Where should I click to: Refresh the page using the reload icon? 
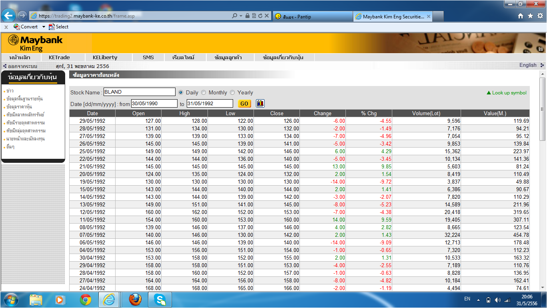(260, 16)
